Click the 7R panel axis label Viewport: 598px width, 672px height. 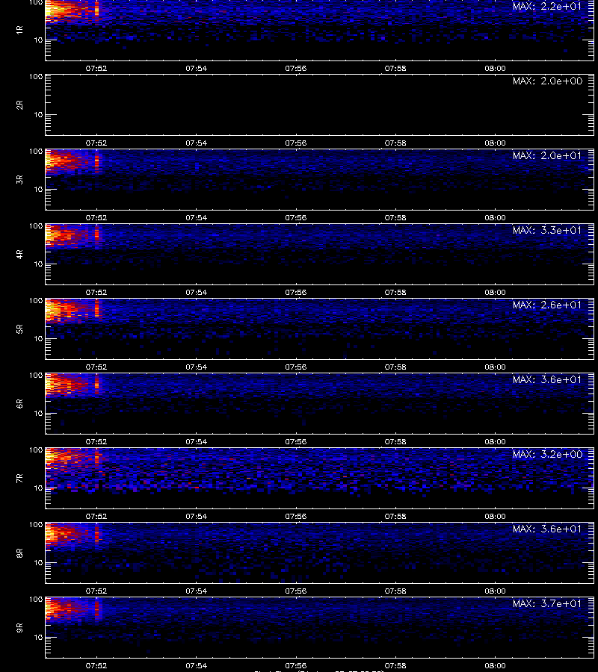point(19,479)
